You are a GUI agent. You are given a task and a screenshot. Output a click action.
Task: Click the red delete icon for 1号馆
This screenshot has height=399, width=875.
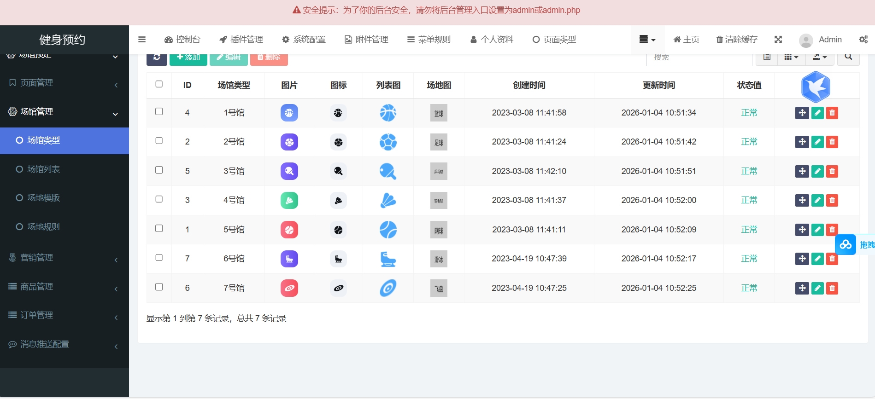click(x=832, y=113)
